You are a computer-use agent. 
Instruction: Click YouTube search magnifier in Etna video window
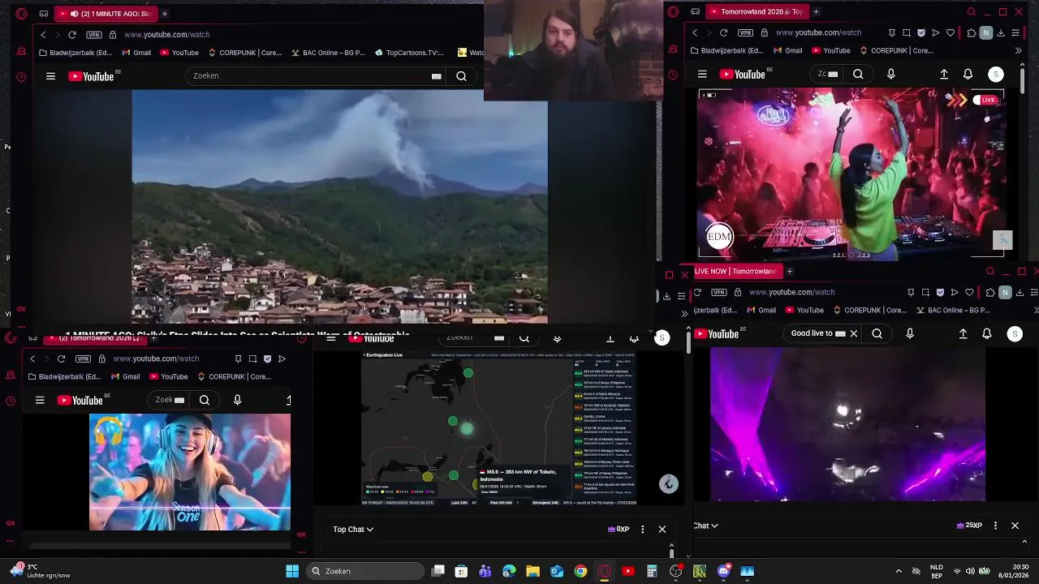point(461,76)
